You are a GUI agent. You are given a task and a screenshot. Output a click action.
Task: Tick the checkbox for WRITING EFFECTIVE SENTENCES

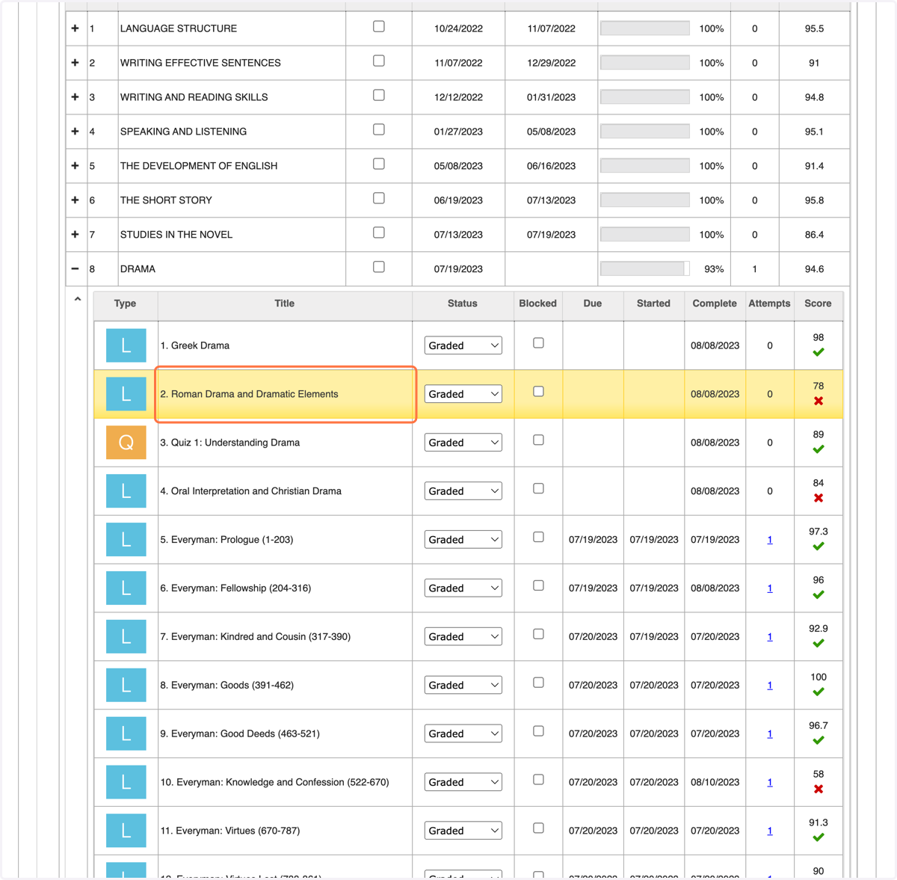(x=379, y=61)
